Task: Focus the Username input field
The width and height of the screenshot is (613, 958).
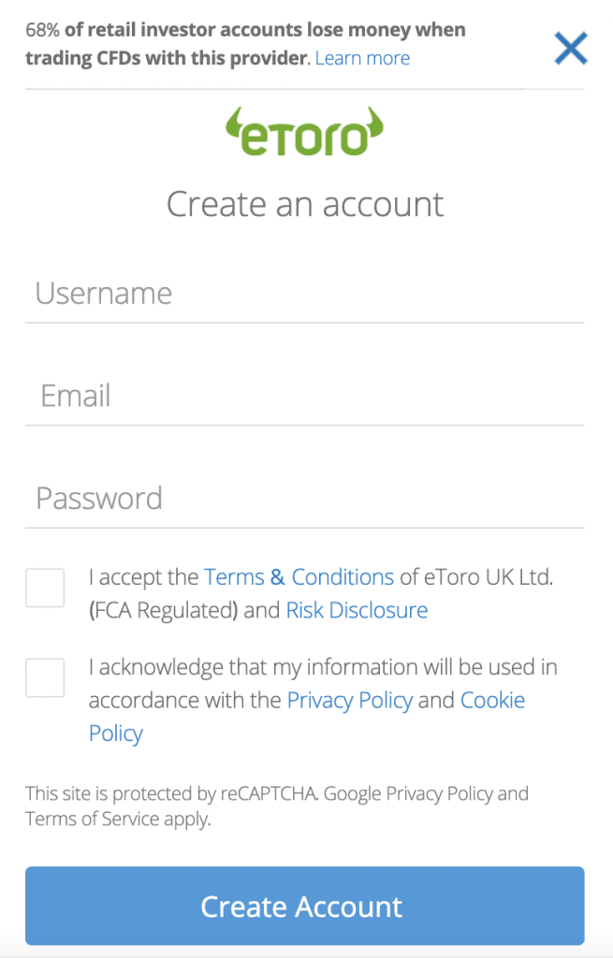Action: (305, 294)
